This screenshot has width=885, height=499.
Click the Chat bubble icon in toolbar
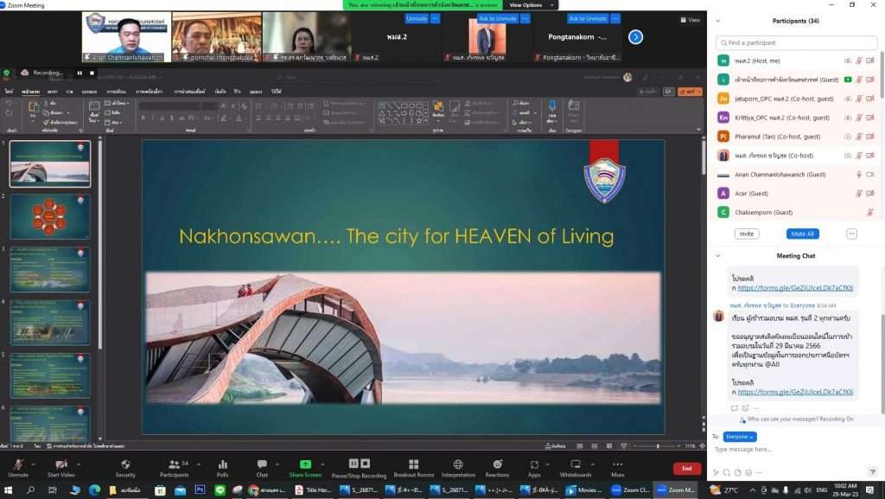click(262, 464)
